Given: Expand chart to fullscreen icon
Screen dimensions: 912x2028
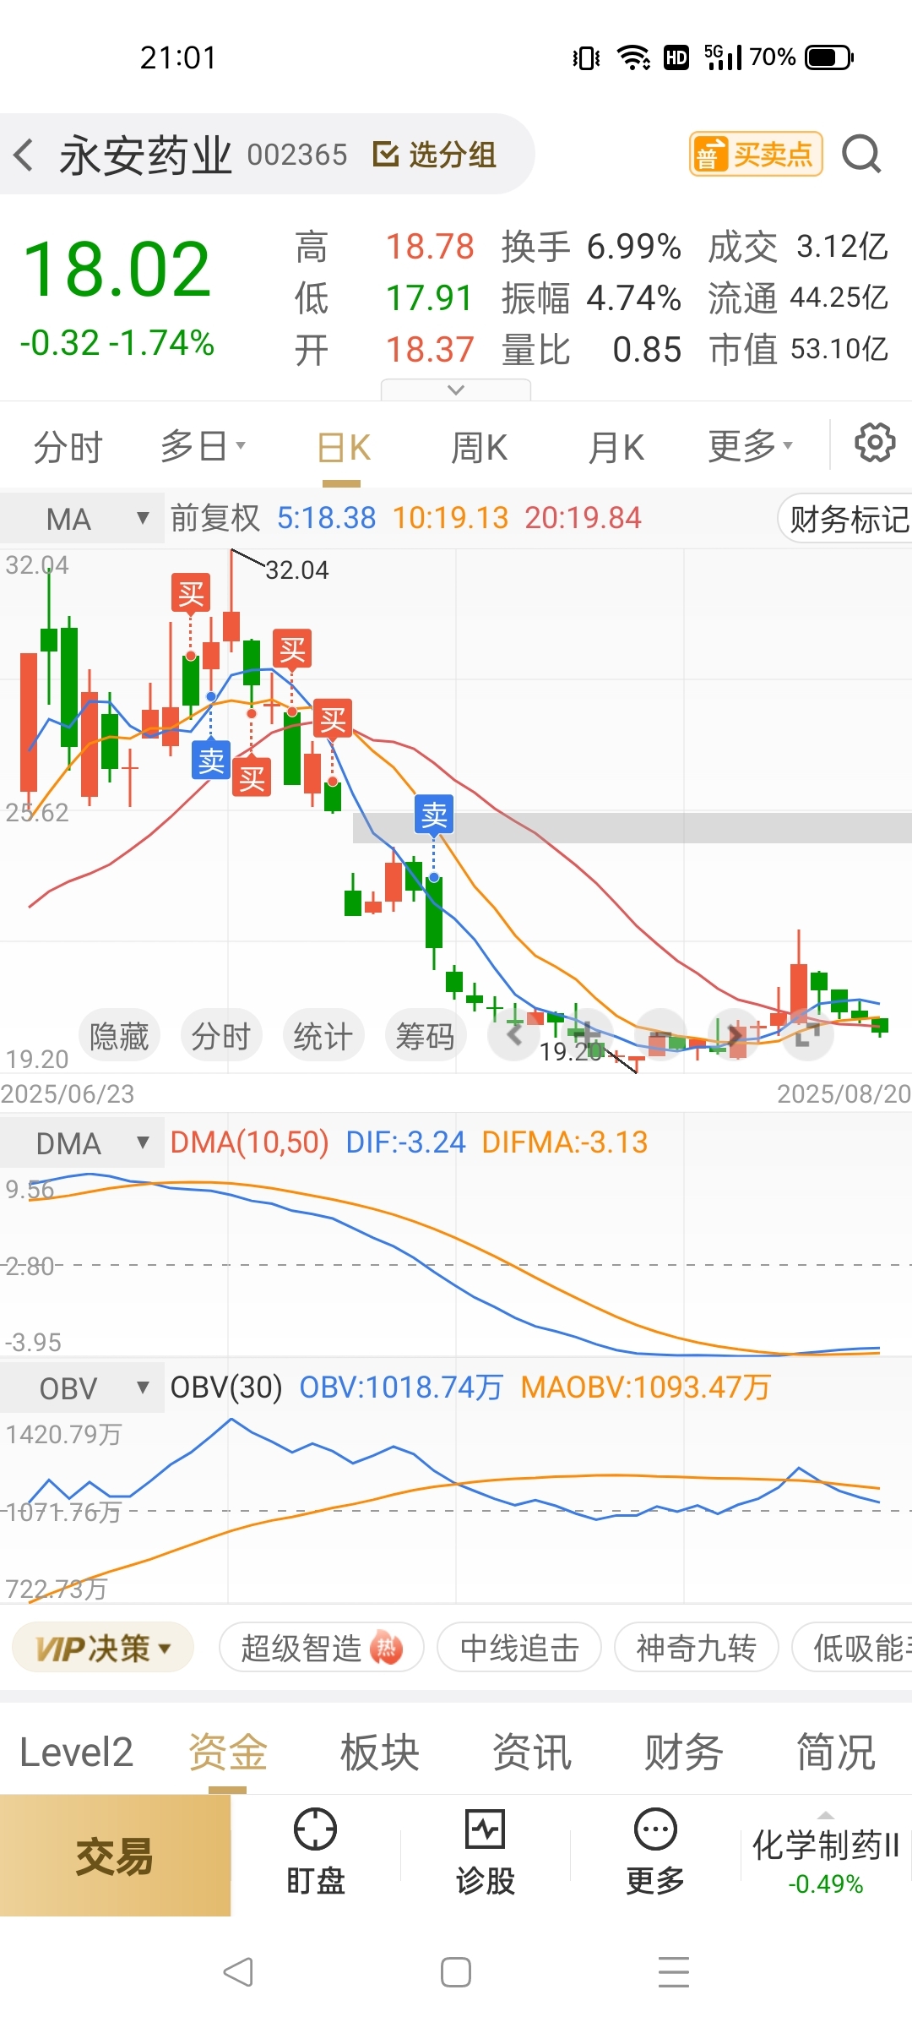Looking at the screenshot, I should pyautogui.click(x=808, y=1034).
